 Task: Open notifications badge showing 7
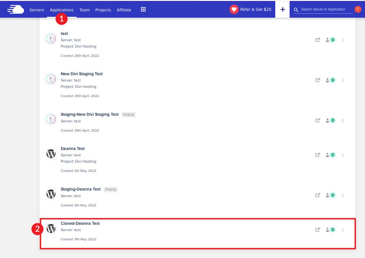357,9
